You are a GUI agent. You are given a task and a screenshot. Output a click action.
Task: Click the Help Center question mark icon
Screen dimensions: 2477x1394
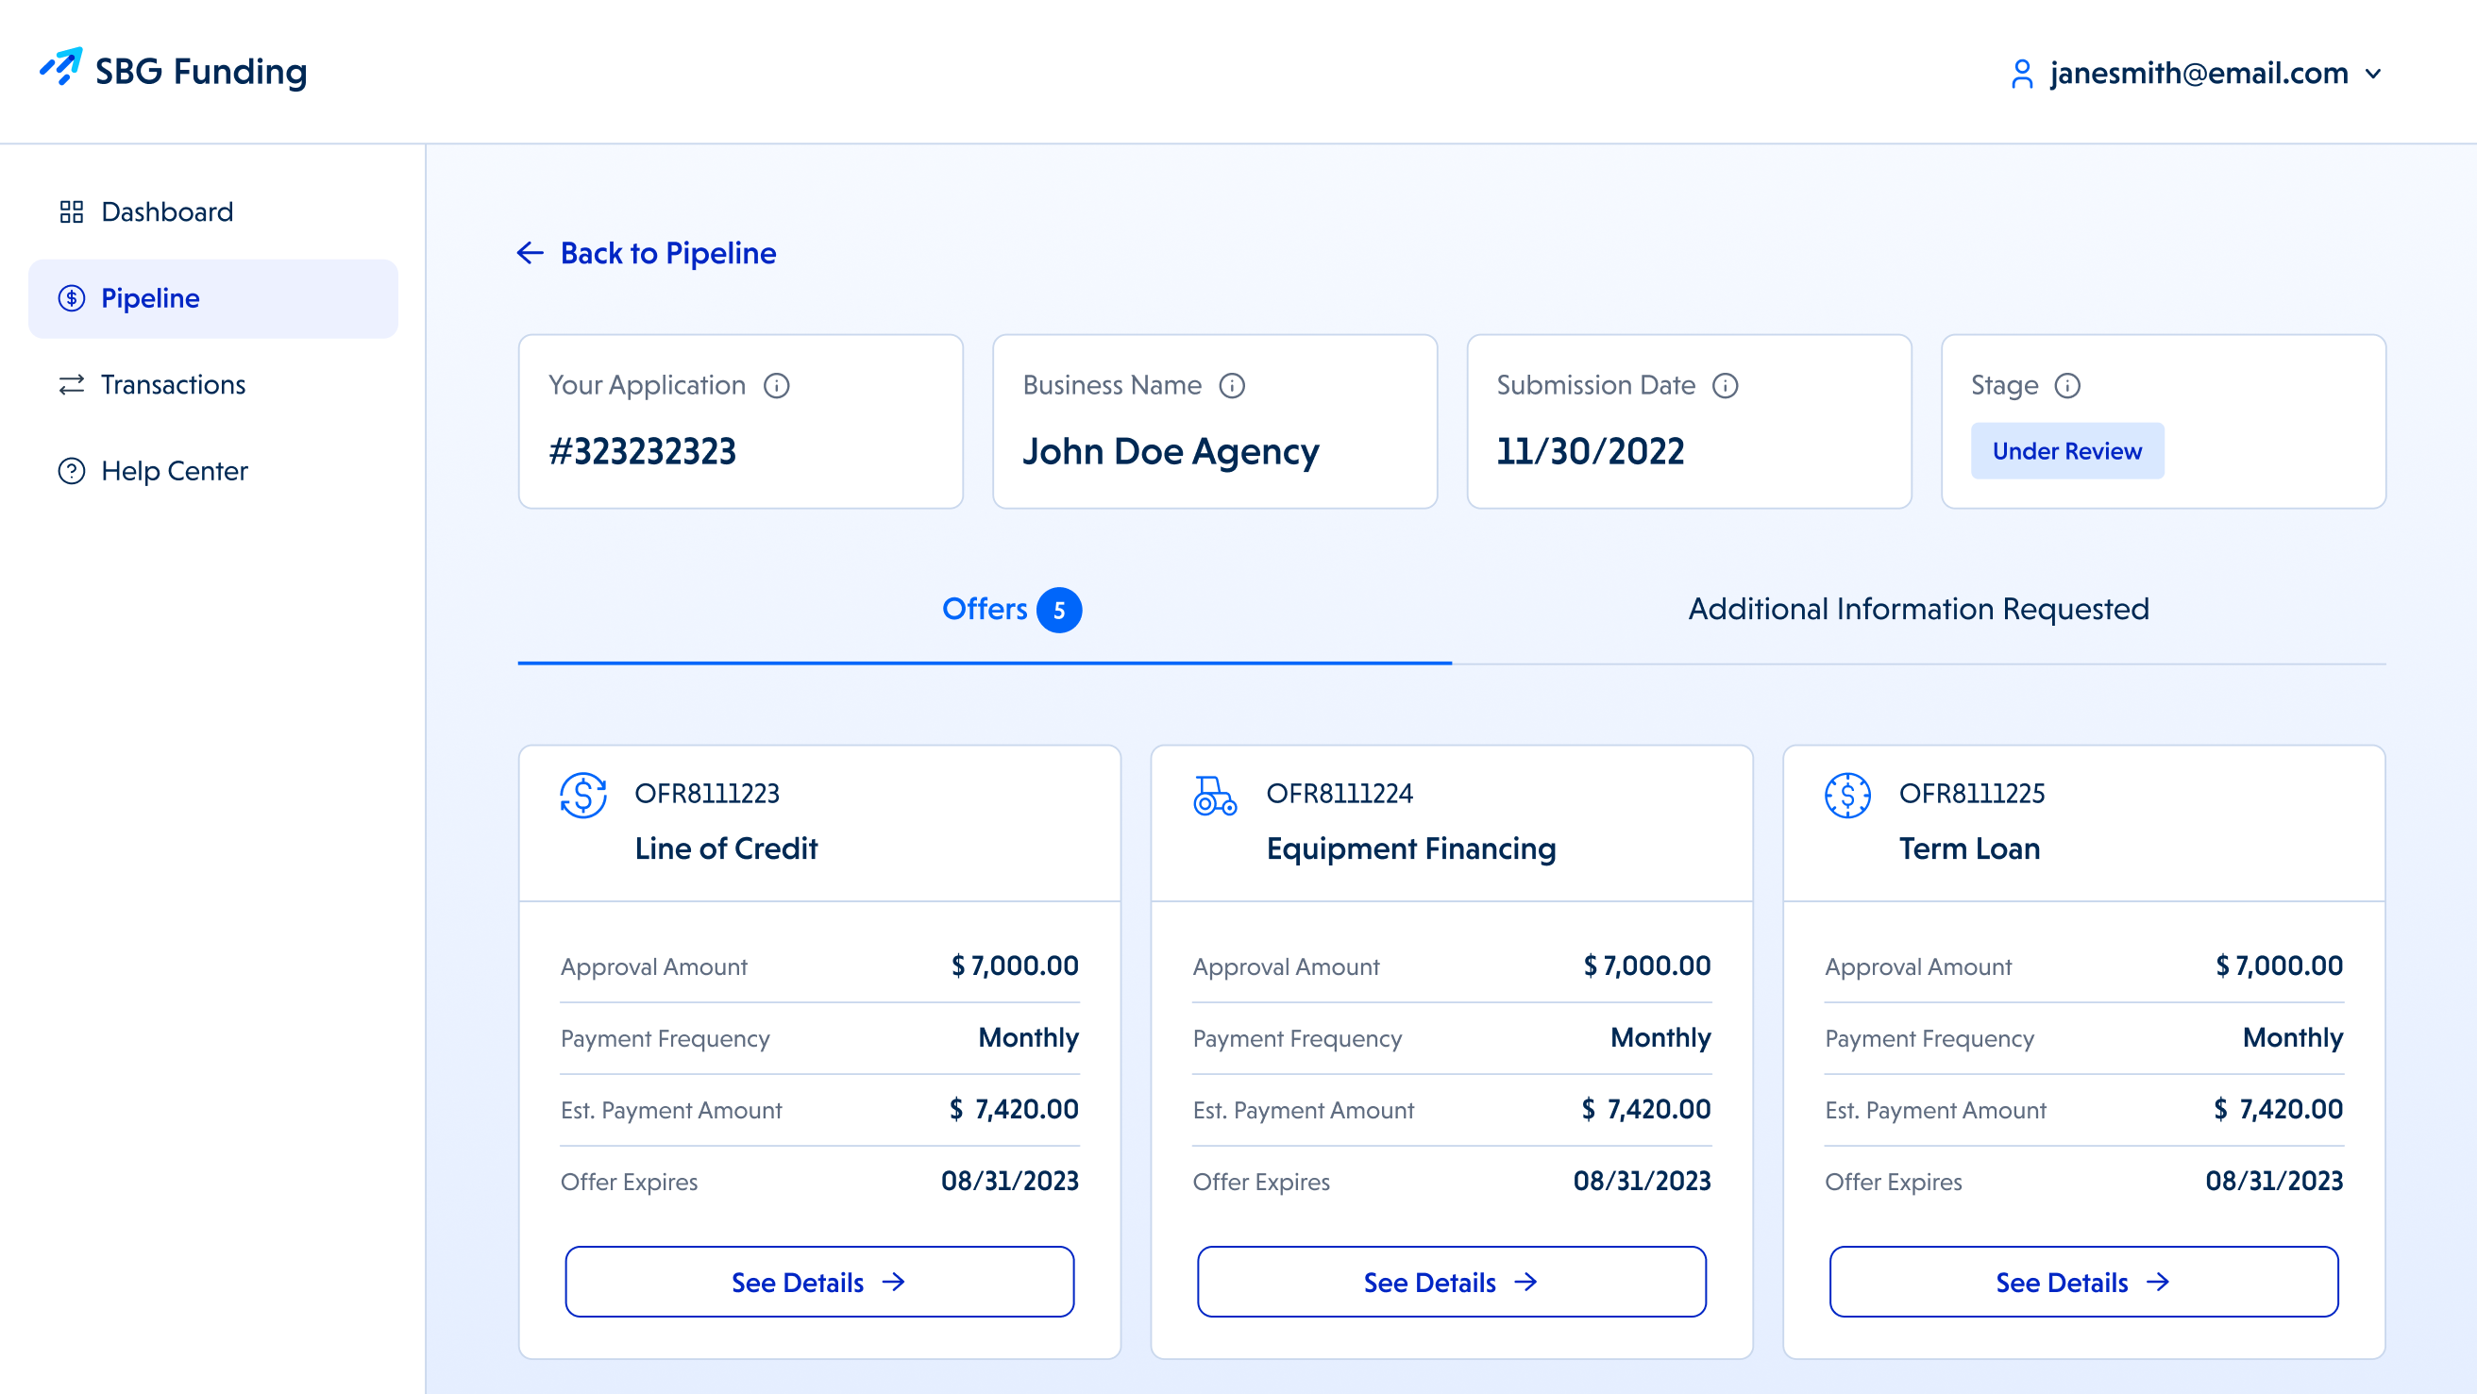[71, 471]
